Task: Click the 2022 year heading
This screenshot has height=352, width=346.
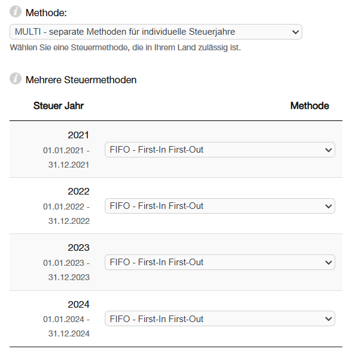Action: pyautogui.click(x=78, y=192)
